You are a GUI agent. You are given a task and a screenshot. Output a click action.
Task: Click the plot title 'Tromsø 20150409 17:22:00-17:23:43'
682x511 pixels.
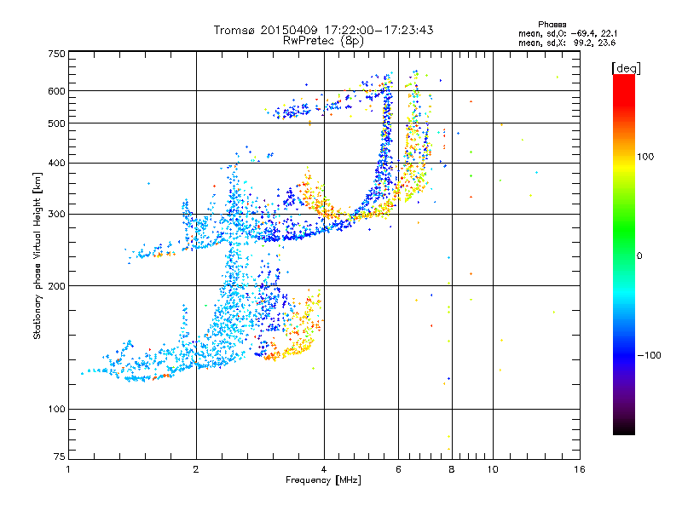tap(323, 30)
